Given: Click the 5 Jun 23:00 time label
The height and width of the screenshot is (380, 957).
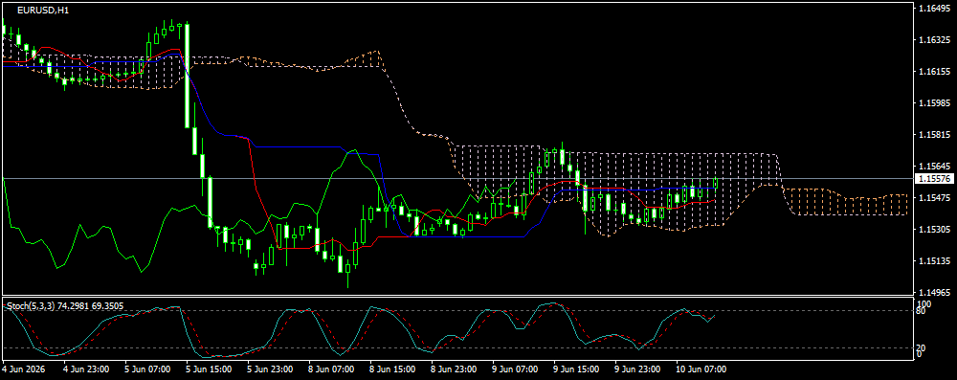Looking at the screenshot, I should click(x=271, y=369).
